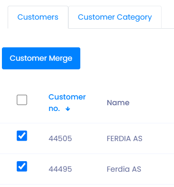Toggle the select-all checkbox in the table header
Screen dimensions: 174x187
click(x=22, y=100)
